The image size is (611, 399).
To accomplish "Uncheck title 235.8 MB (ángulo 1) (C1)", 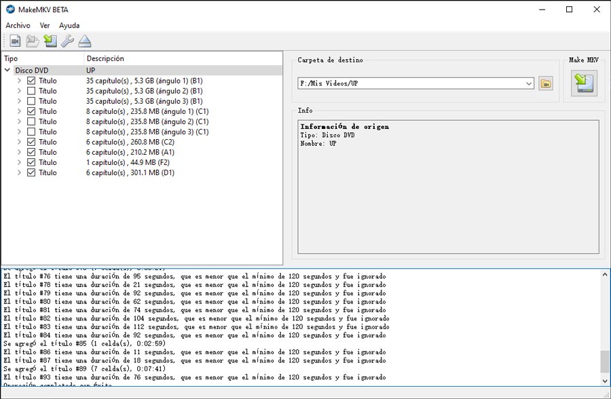I will pyautogui.click(x=31, y=111).
